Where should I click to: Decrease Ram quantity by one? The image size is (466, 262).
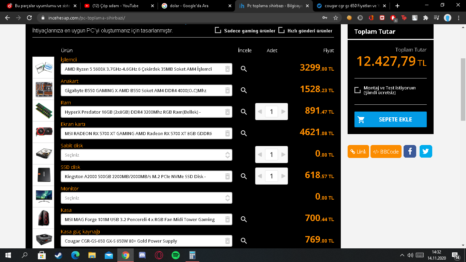coord(260,112)
